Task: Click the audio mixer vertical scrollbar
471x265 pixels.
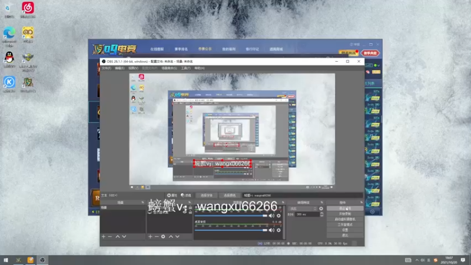Action: pos(284,223)
